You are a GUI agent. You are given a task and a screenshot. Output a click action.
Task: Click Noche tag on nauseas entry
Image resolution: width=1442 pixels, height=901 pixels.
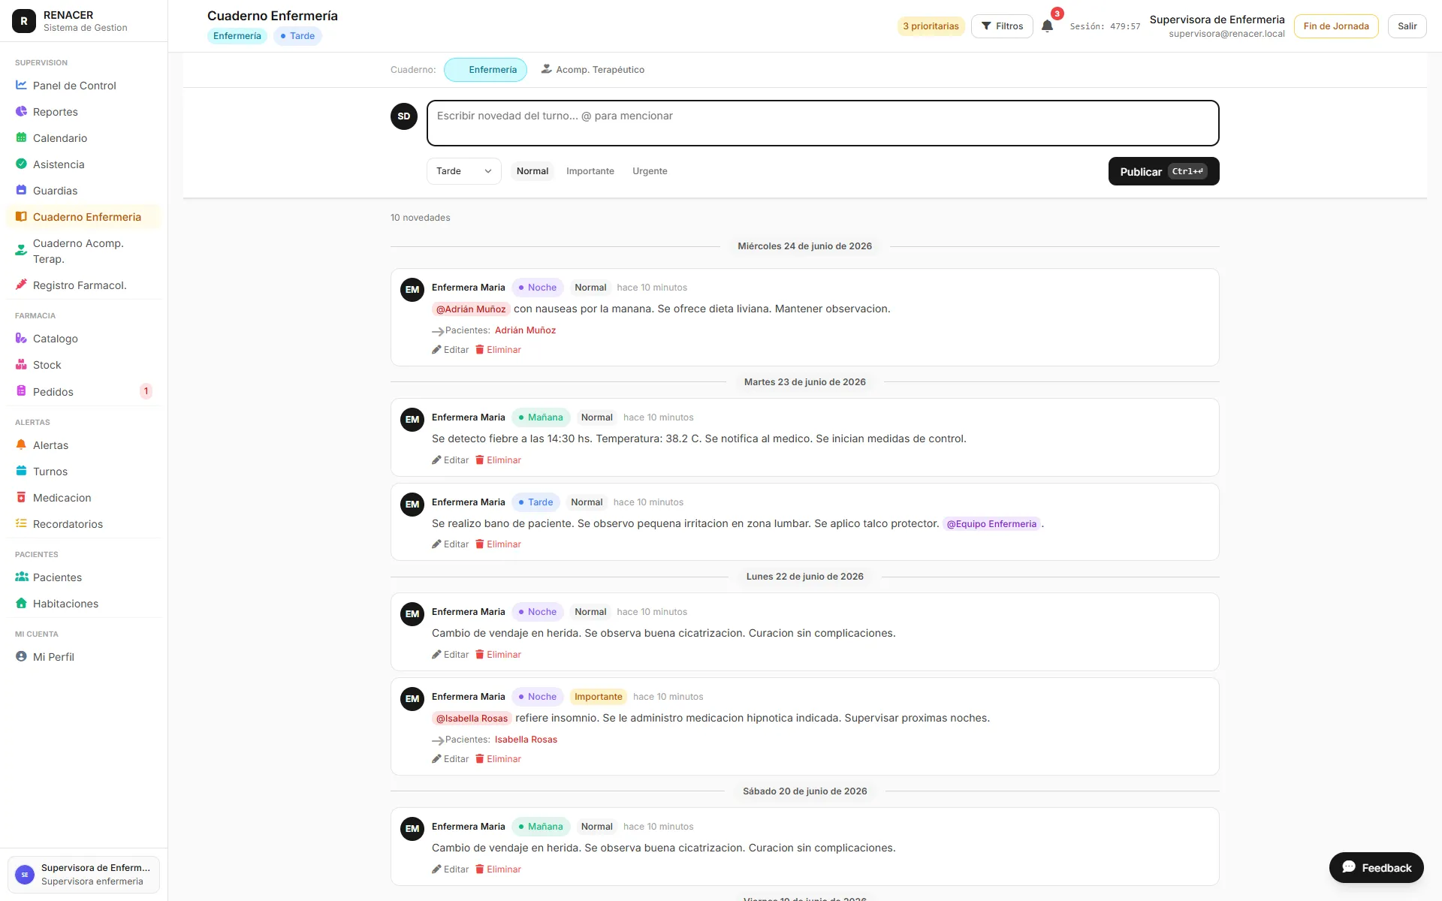538,288
